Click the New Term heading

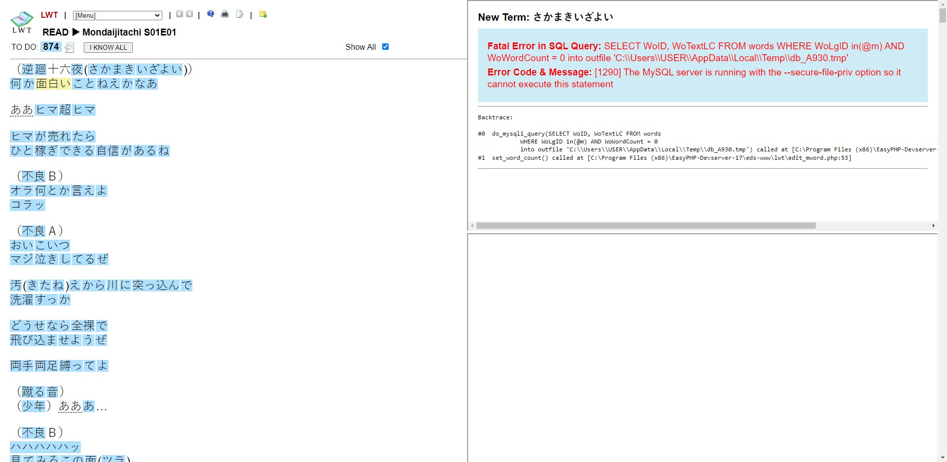click(546, 17)
